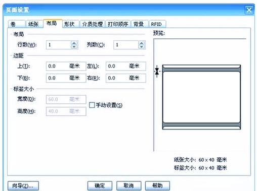The height and width of the screenshot is (191, 257).
Task: Open the RFID tab
Action: click(x=157, y=24)
